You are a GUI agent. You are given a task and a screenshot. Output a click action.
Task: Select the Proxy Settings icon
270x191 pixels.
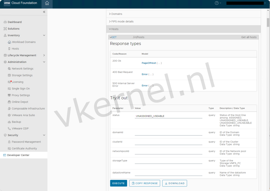(x=9, y=95)
